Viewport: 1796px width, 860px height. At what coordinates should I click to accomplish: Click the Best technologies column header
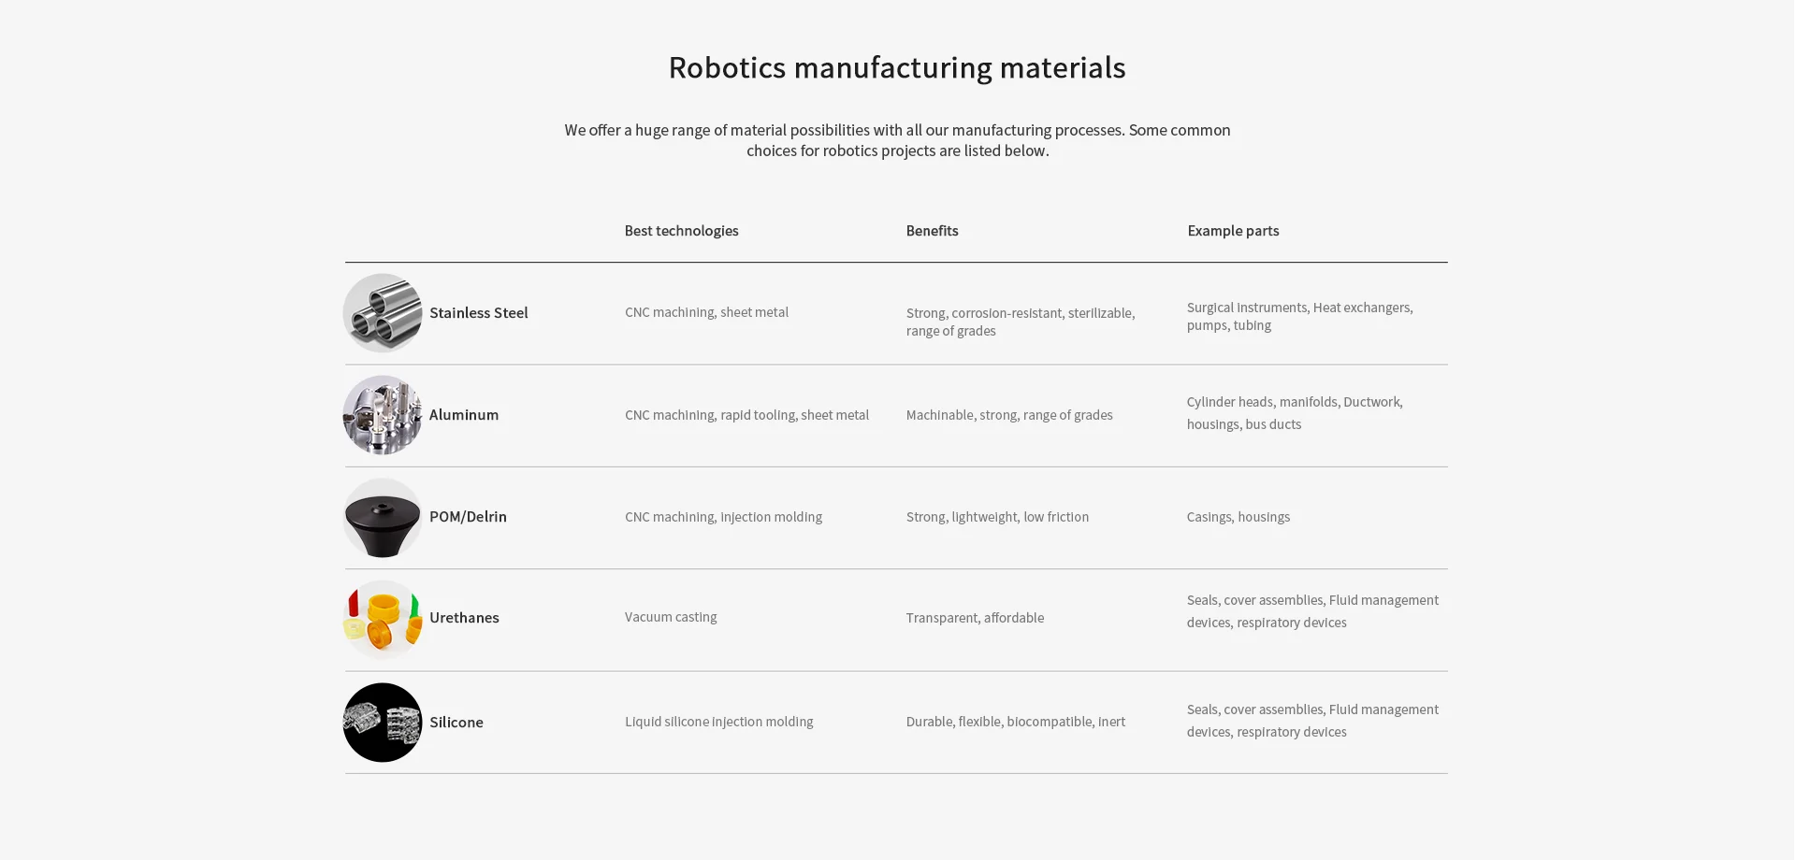681,231
